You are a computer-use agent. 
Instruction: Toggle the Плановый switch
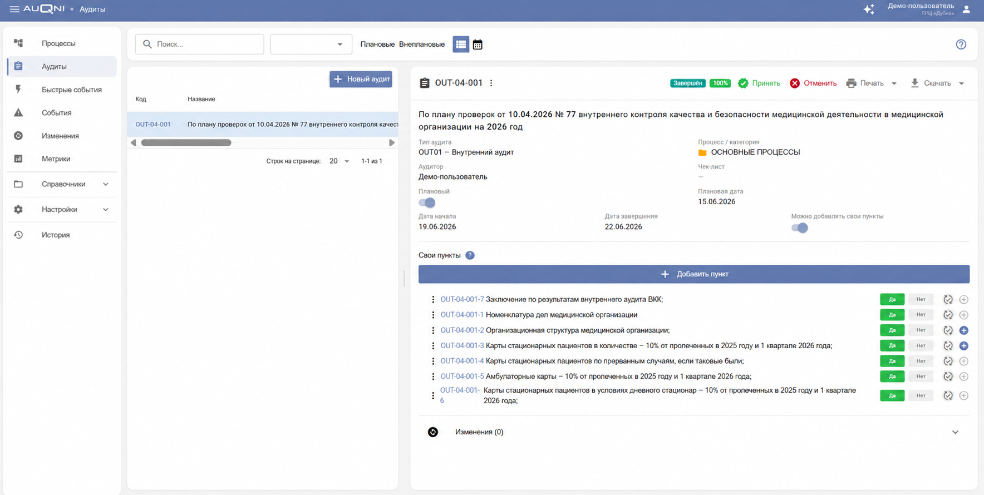pos(427,202)
